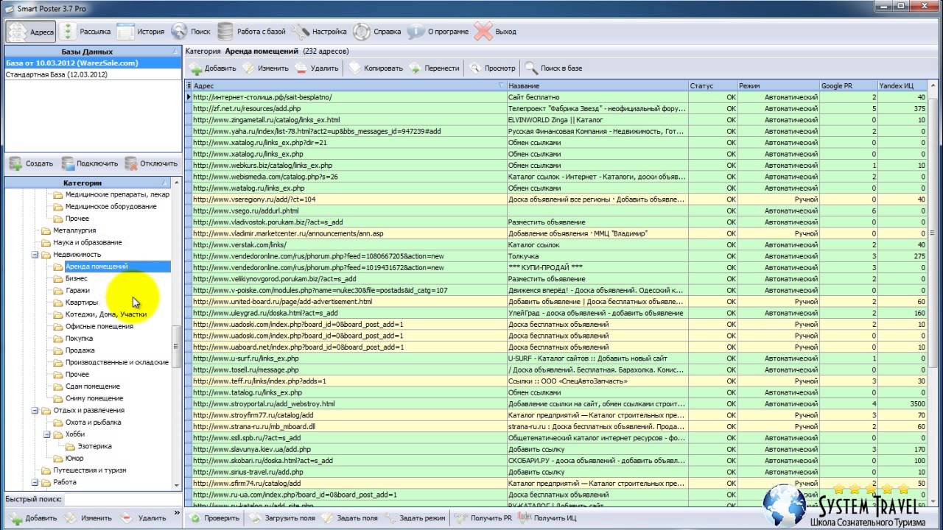This screenshot has height=530, width=943.
Task: Click the Просмотр button
Action: [x=492, y=68]
